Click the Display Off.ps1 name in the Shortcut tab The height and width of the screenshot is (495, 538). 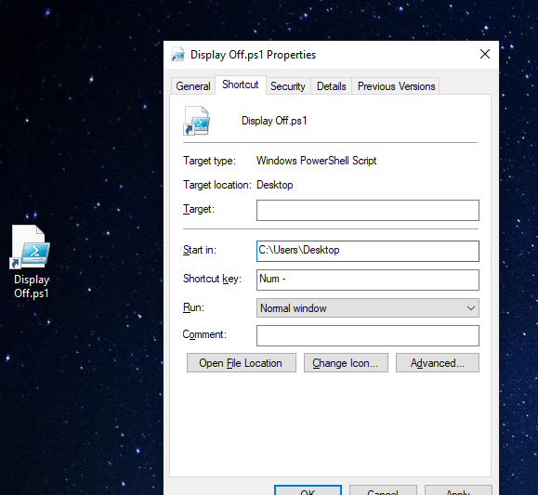click(x=274, y=121)
